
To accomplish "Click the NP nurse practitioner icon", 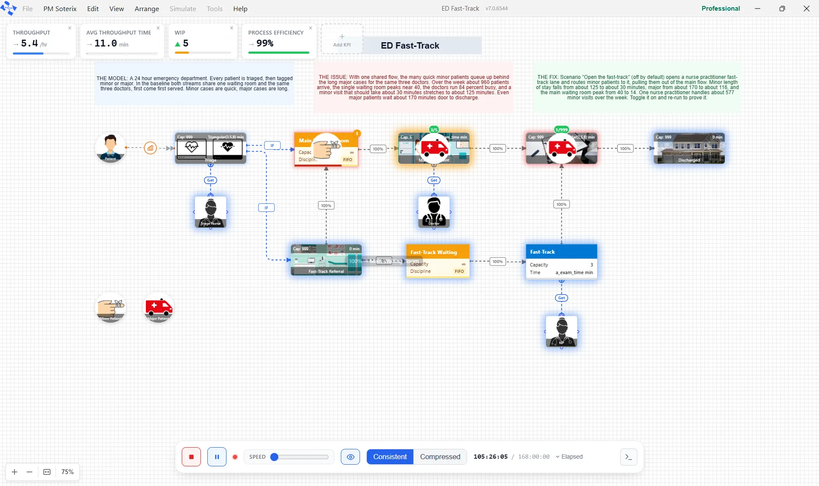I will tap(561, 331).
